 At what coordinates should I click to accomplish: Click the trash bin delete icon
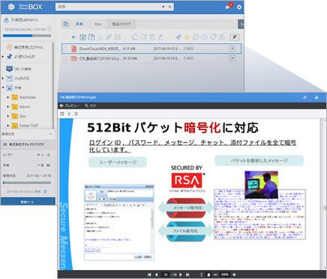pos(152,37)
